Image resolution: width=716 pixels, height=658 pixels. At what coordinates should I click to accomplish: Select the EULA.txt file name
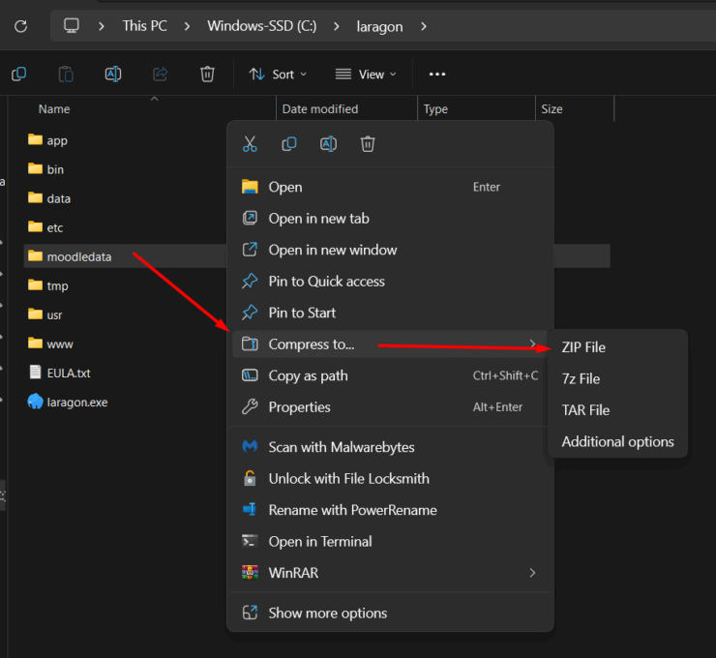coord(69,374)
